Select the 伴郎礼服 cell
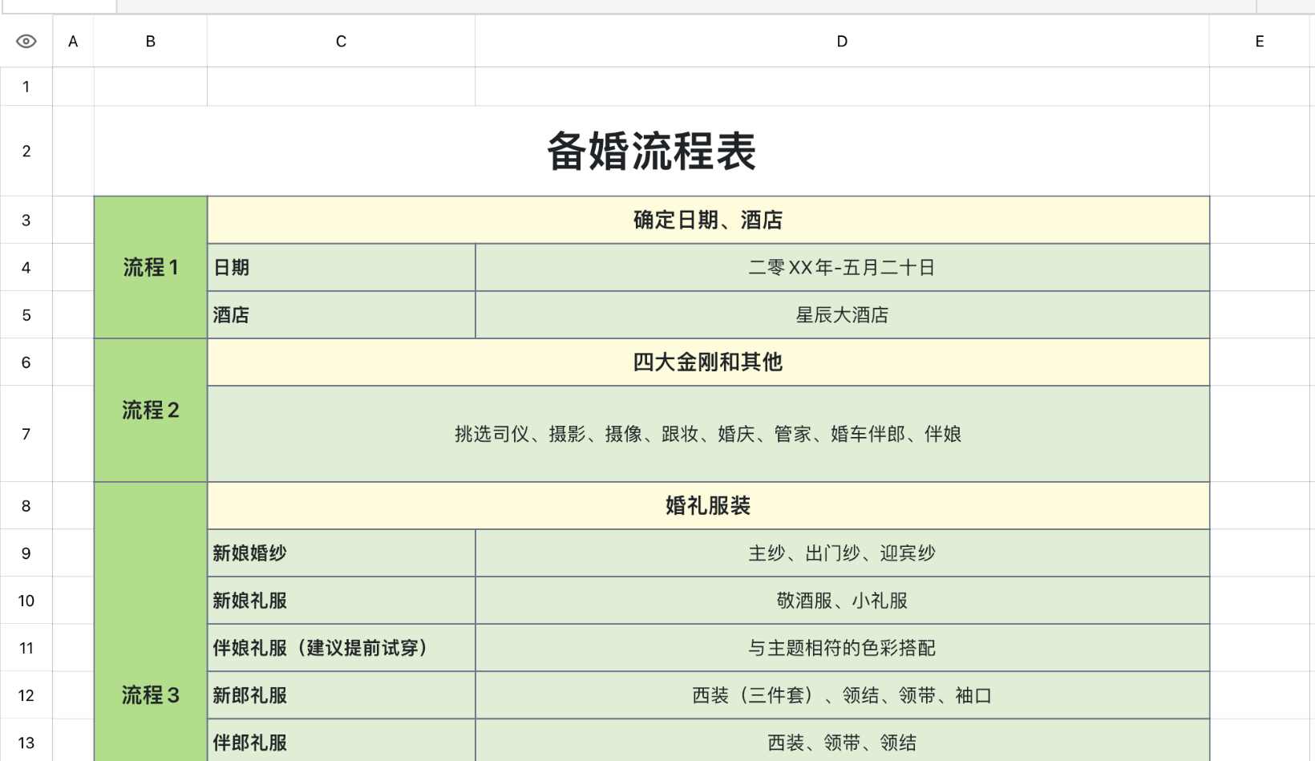The image size is (1315, 761). tap(341, 742)
